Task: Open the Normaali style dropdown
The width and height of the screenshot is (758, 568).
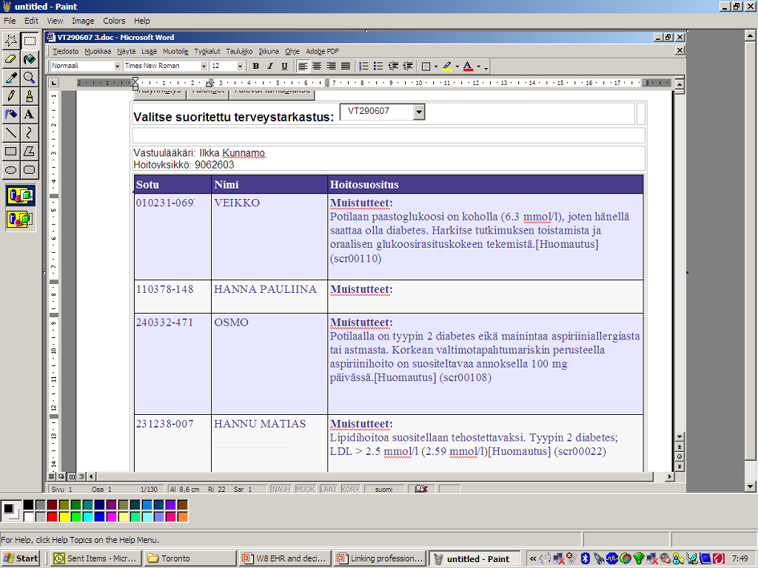Action: (117, 66)
